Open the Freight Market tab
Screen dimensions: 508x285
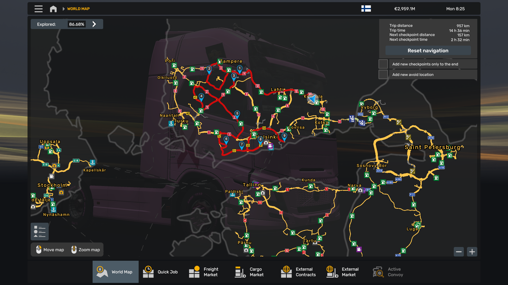pyautogui.click(x=207, y=272)
